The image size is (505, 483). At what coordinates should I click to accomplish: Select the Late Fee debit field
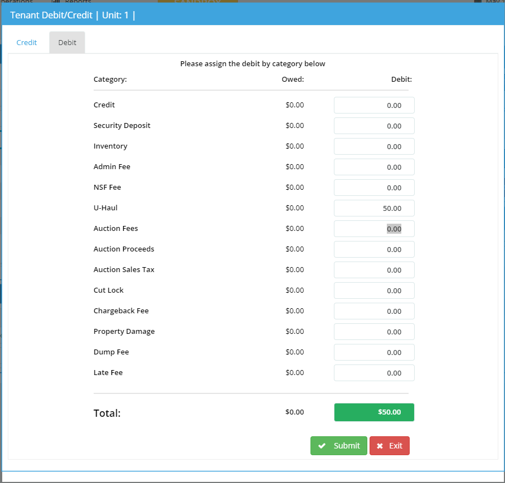[374, 373]
